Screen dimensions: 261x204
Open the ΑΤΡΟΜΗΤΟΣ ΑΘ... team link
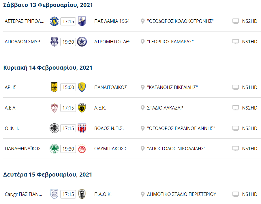(x=114, y=42)
